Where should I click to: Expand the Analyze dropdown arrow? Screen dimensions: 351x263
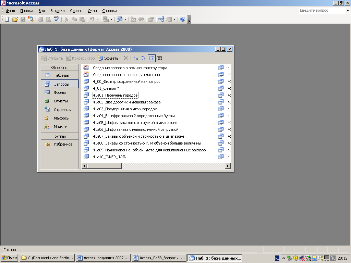pyautogui.click(x=125, y=19)
